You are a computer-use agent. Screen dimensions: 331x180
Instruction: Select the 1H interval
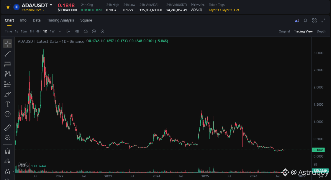32,31
